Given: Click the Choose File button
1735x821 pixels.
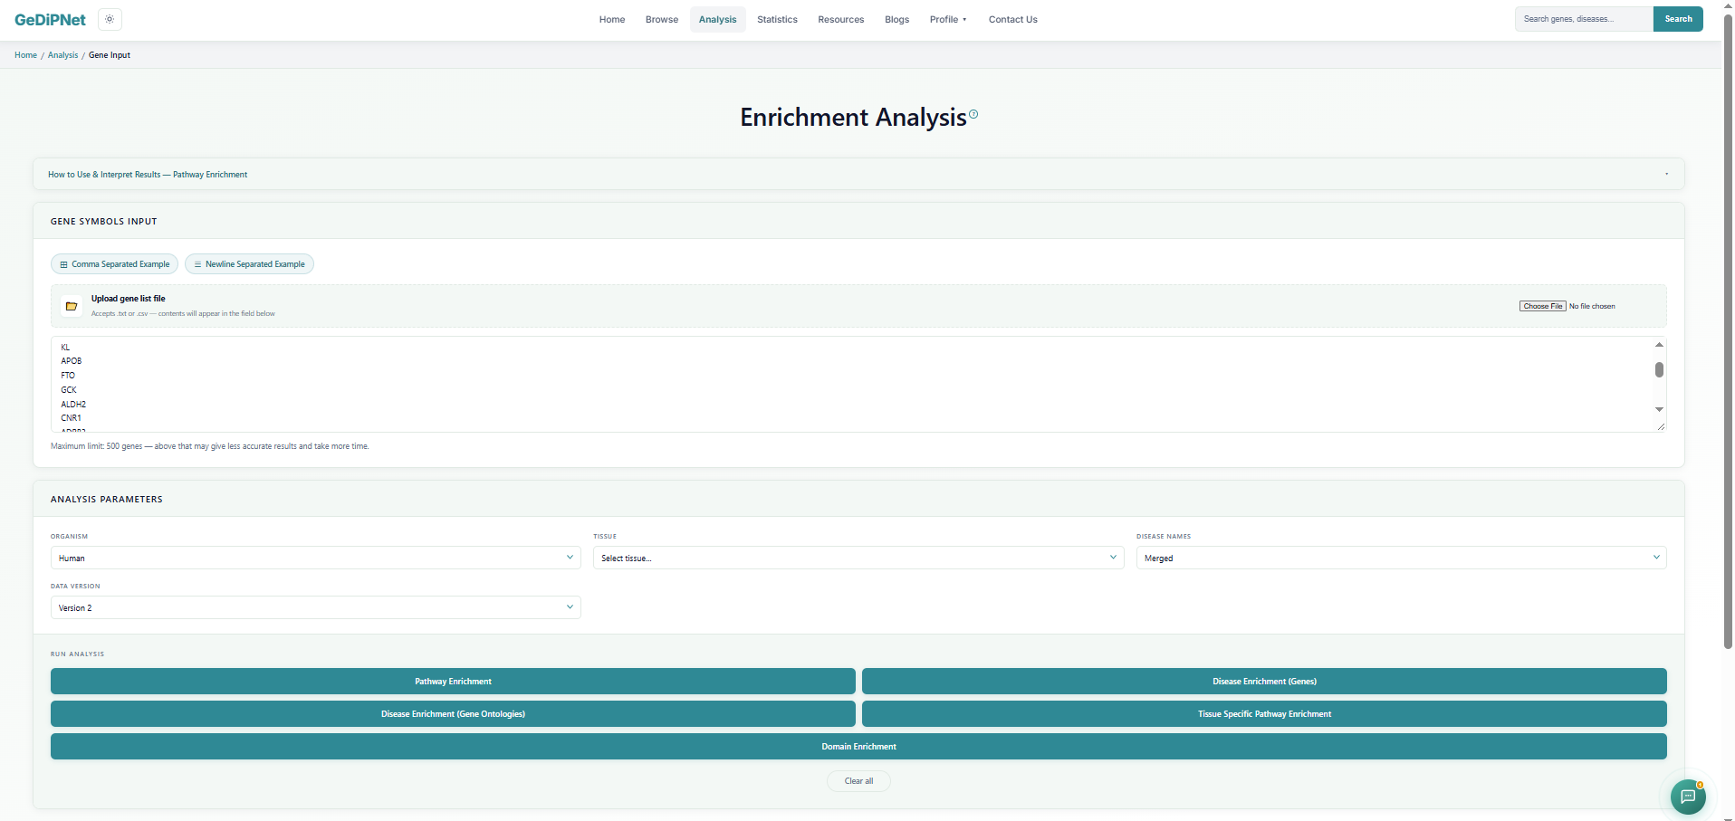Looking at the screenshot, I should pos(1542,306).
